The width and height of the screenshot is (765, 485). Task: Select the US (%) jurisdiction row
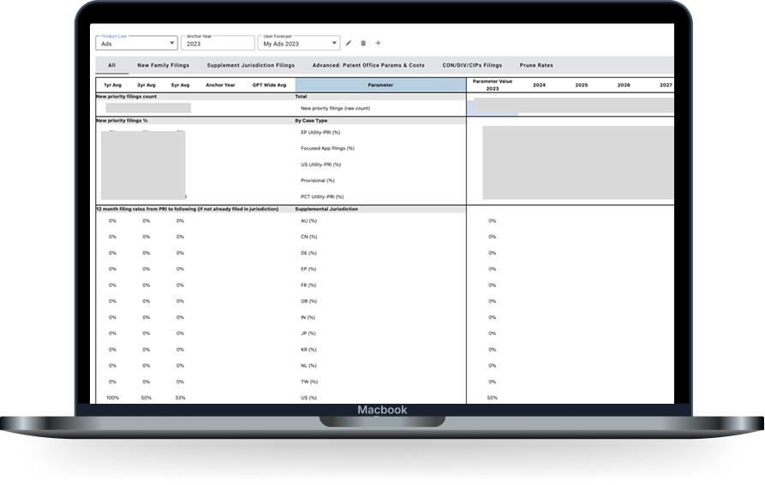pos(309,398)
